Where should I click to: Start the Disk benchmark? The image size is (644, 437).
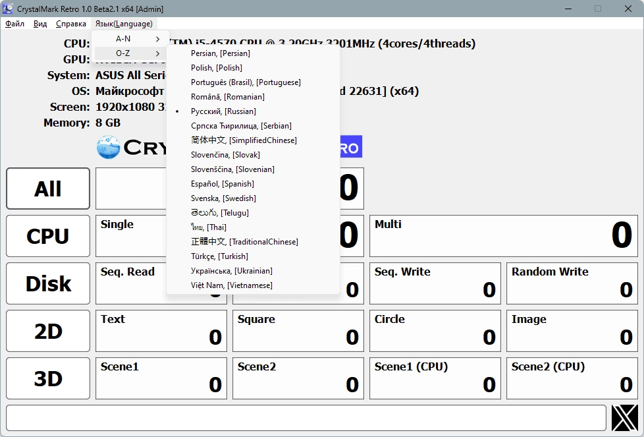[48, 283]
